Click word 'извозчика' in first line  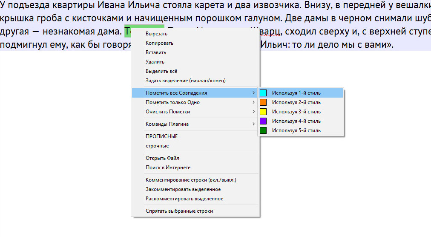[276, 5]
